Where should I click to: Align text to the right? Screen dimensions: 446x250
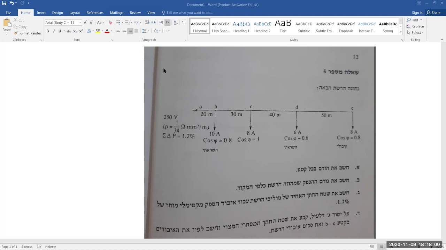pos(130,31)
